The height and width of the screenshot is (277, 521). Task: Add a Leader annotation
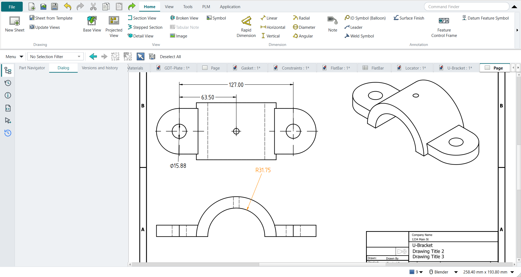point(353,27)
